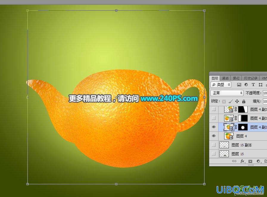This screenshot has height=197, width=267.
Task: Open the 正常 blend mode dropdown
Action: 227,93
